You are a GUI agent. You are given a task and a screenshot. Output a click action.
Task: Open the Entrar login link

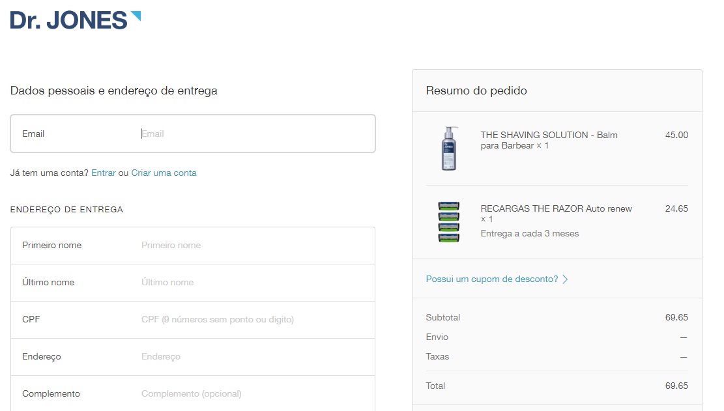104,173
